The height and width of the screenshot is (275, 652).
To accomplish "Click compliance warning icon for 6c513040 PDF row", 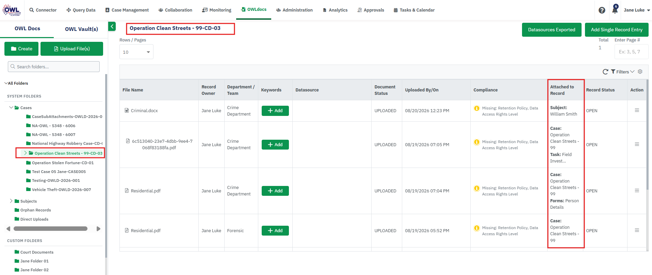I will click(477, 142).
